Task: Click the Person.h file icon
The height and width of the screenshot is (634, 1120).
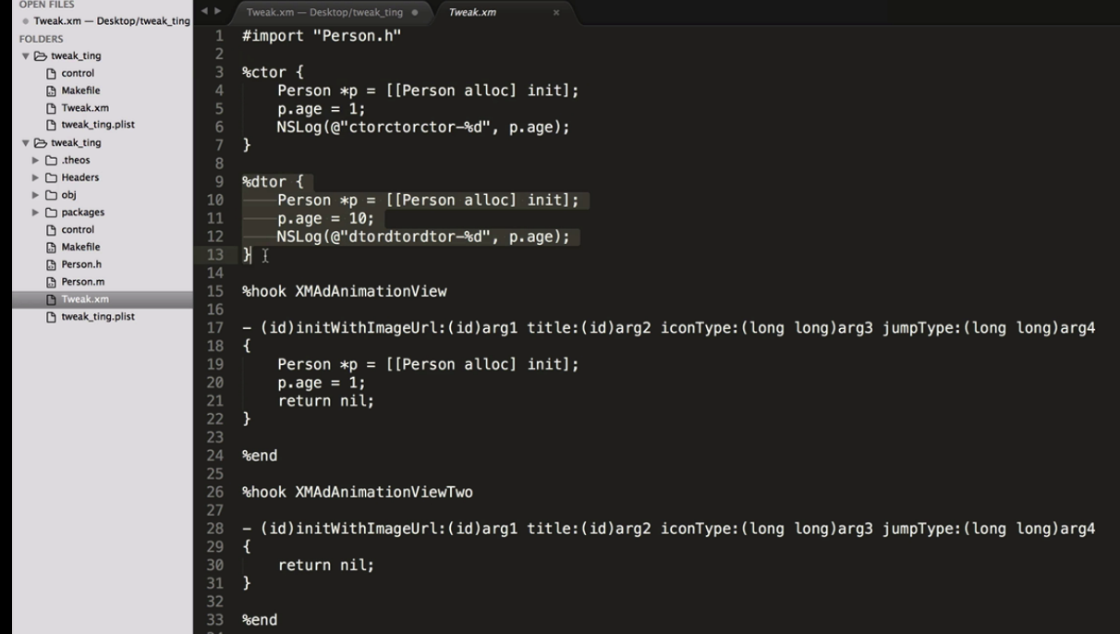Action: click(x=52, y=264)
